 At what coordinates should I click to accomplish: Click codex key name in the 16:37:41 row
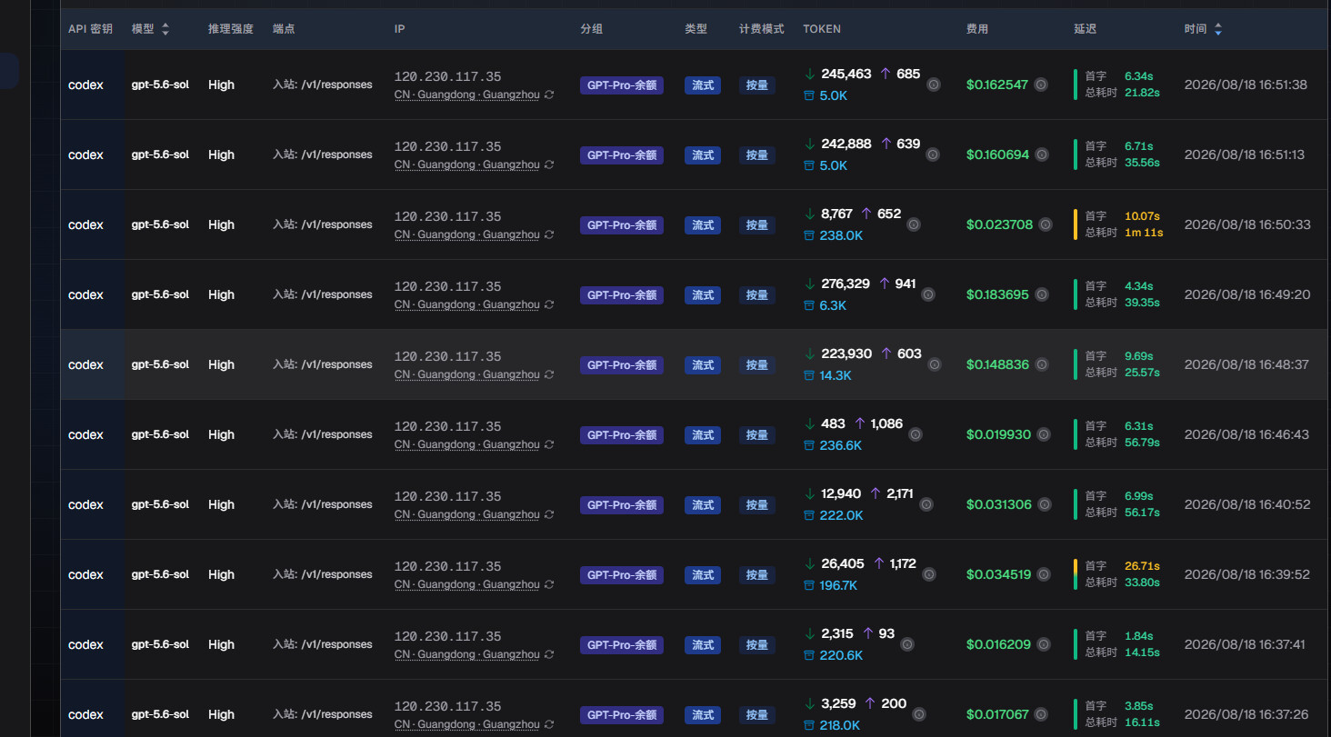tap(85, 644)
